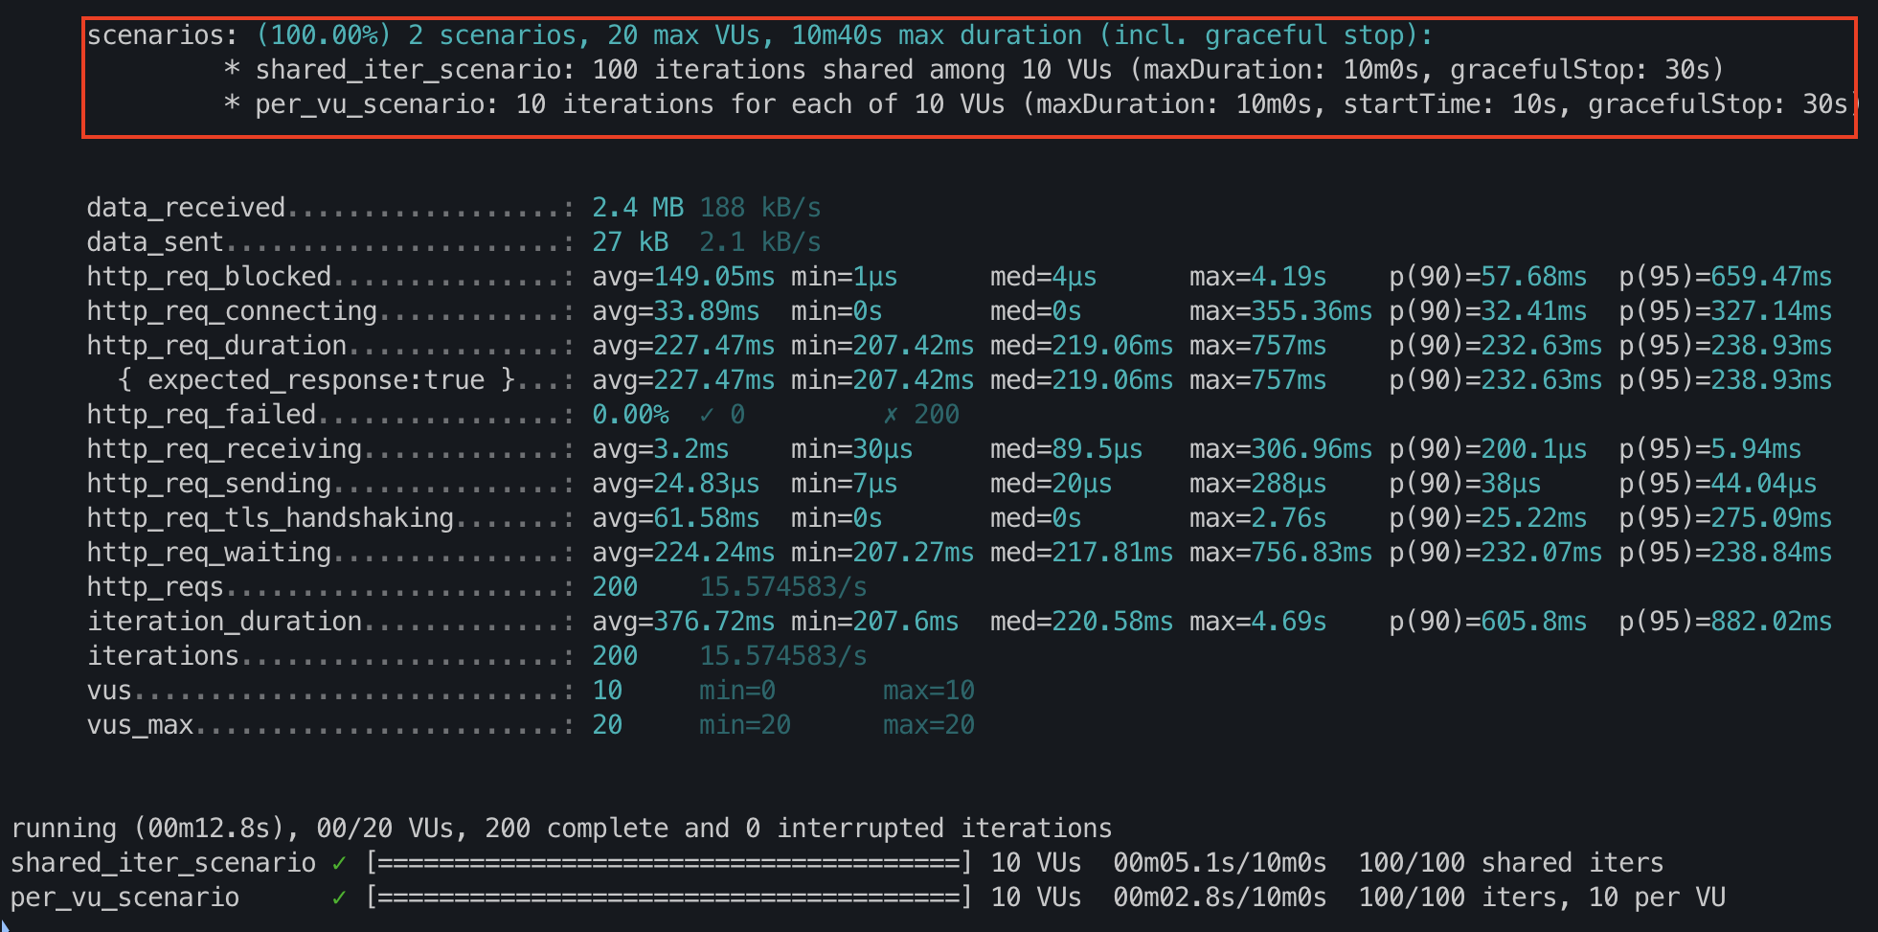The width and height of the screenshot is (1878, 932).
Task: Click the '100/100 shared iters' status text
Action: coord(1510,863)
